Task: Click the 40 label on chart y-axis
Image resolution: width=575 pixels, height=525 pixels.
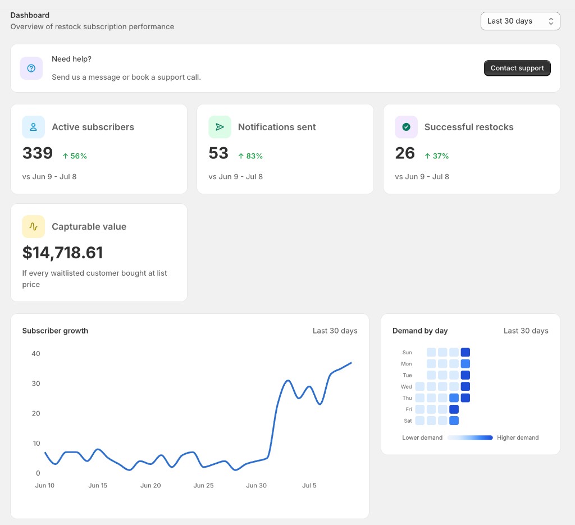Action: point(36,354)
